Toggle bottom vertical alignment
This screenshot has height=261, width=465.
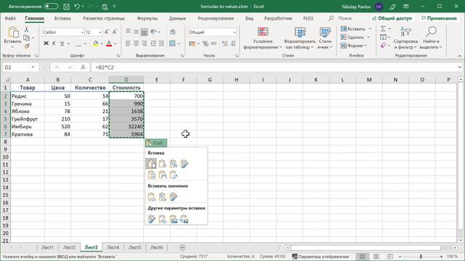[x=144, y=32]
